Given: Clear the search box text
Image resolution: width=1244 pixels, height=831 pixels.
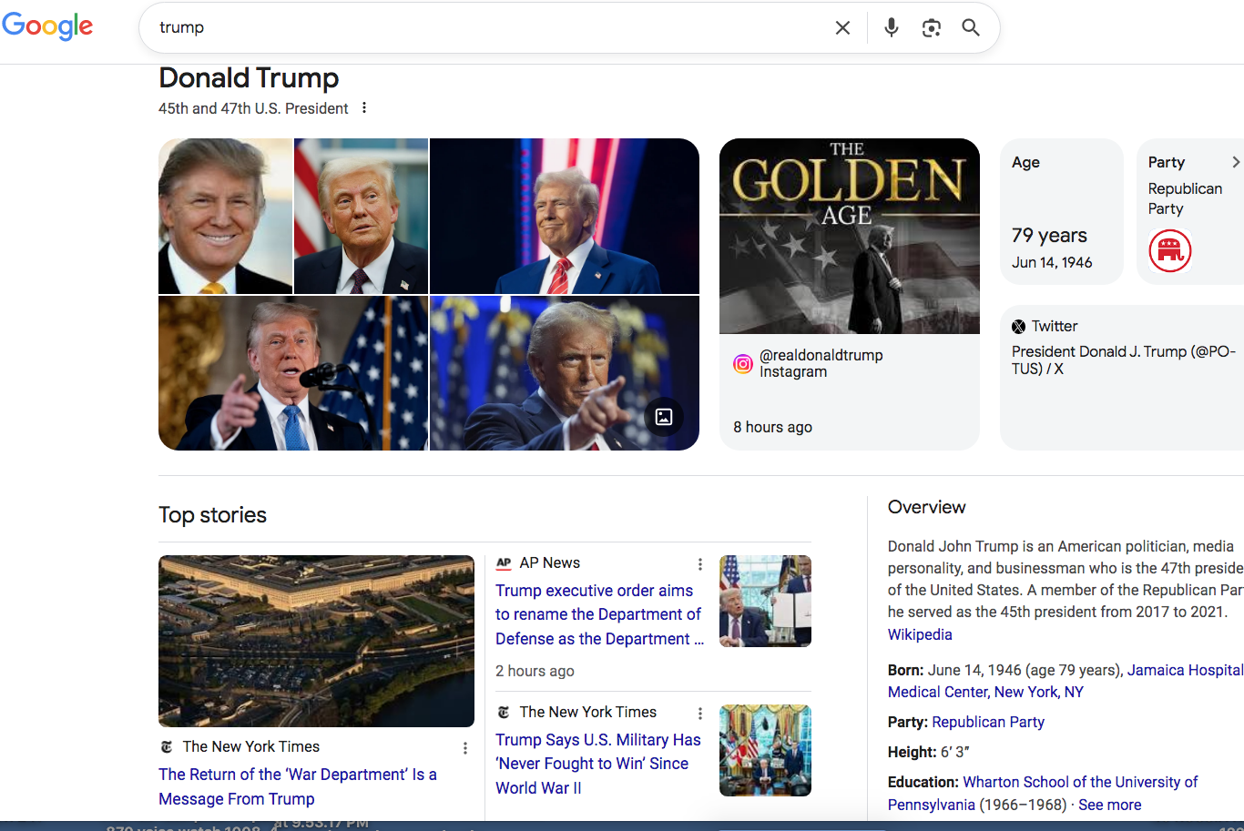Looking at the screenshot, I should (x=842, y=28).
